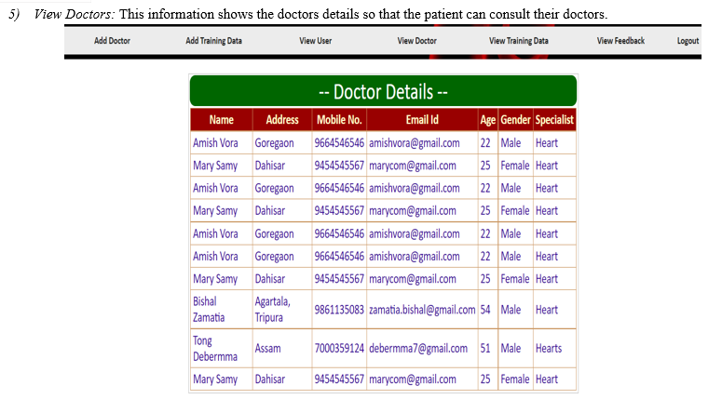Click the Hearts specialist cell
722x399 pixels.
(x=554, y=349)
